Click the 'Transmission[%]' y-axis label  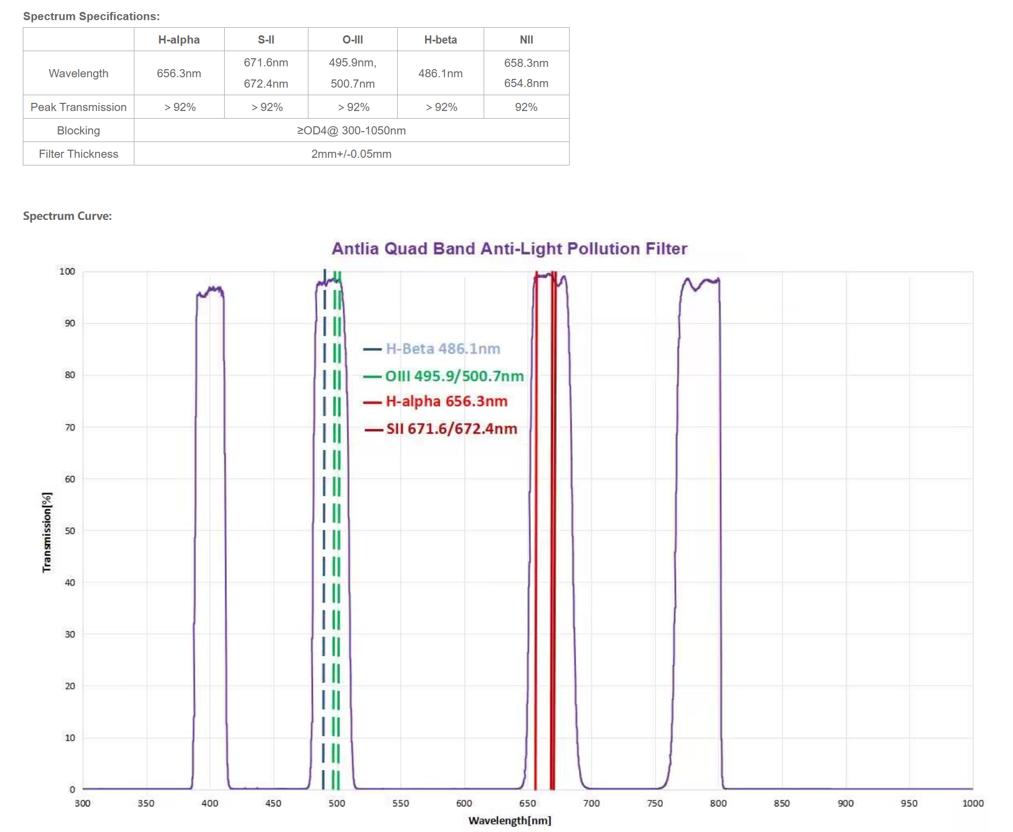tap(47, 532)
